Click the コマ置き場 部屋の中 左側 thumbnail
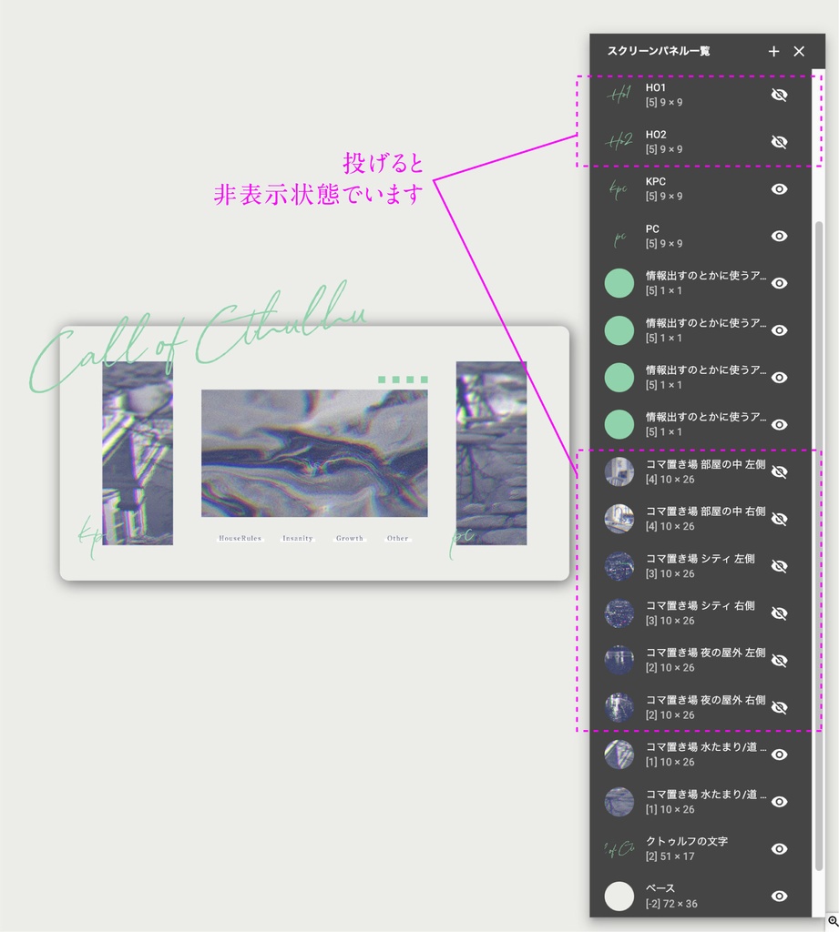 point(619,471)
